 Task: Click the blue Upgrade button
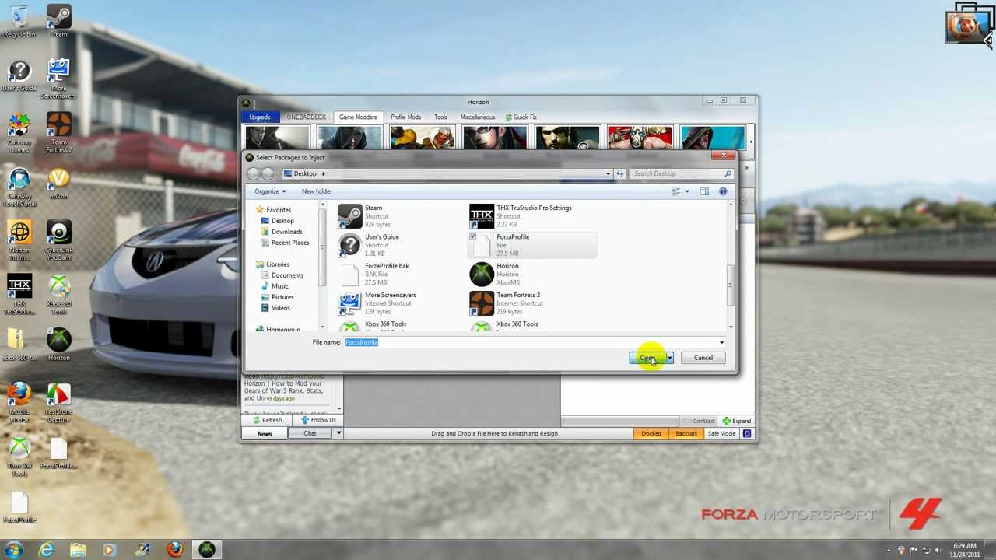pos(260,117)
